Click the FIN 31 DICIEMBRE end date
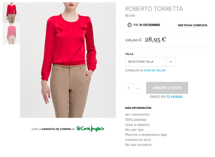This screenshot has width=215, height=157. pos(147,25)
